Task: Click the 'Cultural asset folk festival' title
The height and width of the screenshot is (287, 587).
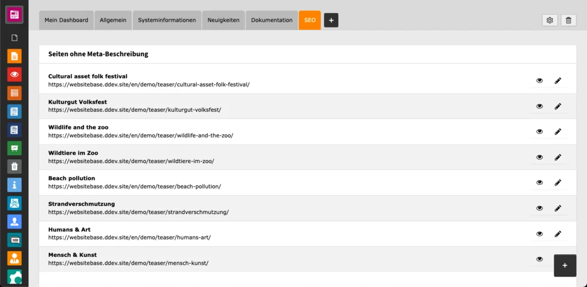Action: tap(88, 76)
